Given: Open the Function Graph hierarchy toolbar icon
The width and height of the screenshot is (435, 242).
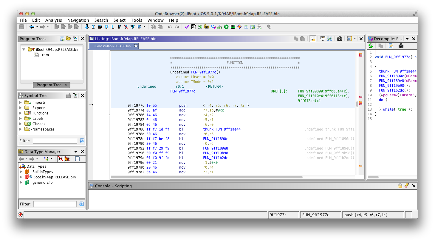Looking at the screenshot, I should [220, 27].
